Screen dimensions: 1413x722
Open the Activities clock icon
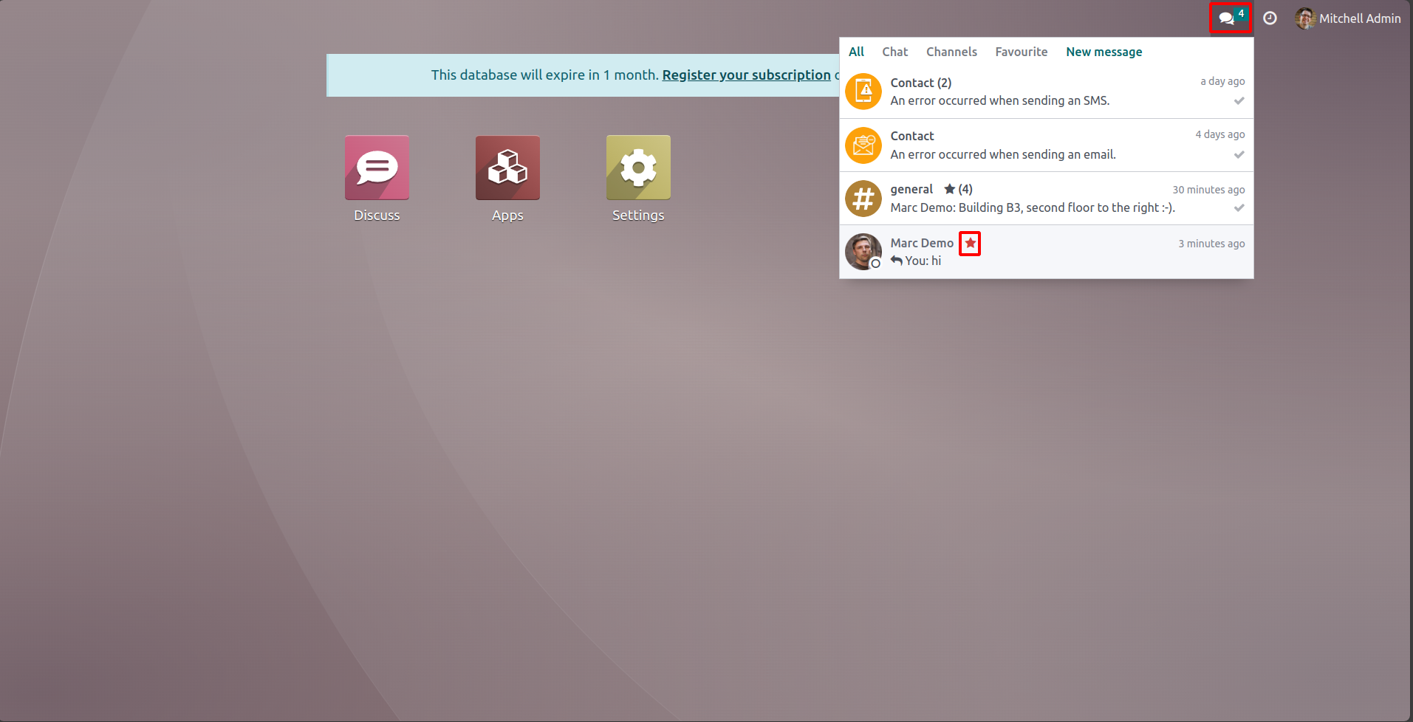coord(1270,18)
